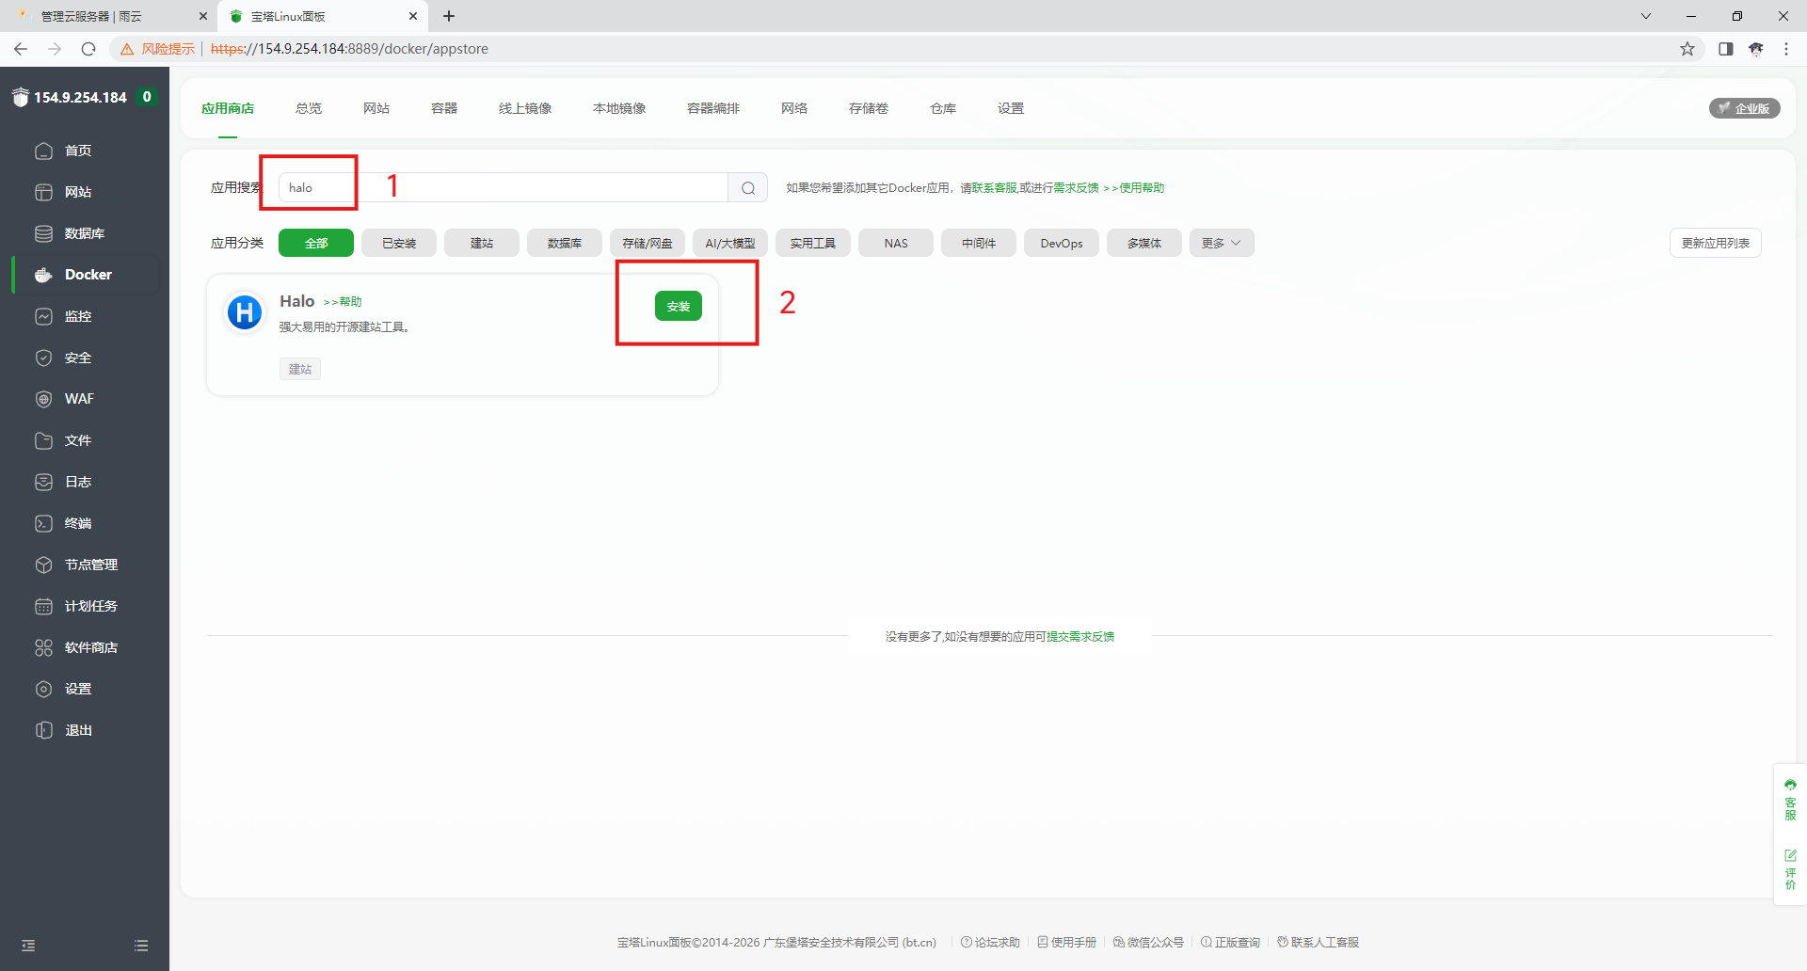The height and width of the screenshot is (971, 1807).
Task: Switch to the 容器 tab
Action: pyautogui.click(x=444, y=108)
